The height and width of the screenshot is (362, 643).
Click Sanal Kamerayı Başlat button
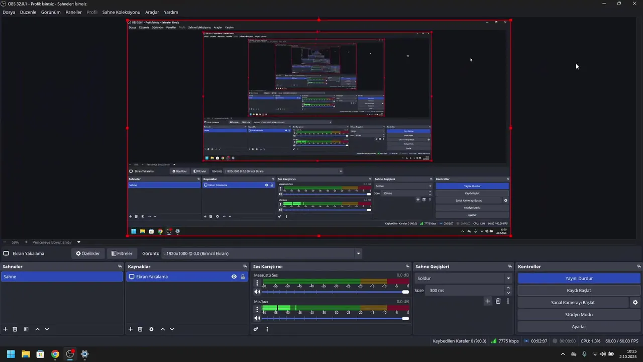(573, 303)
